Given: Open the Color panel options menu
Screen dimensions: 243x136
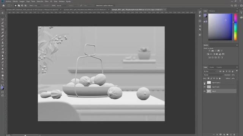Looking at the screenshot, I should tap(237, 11).
